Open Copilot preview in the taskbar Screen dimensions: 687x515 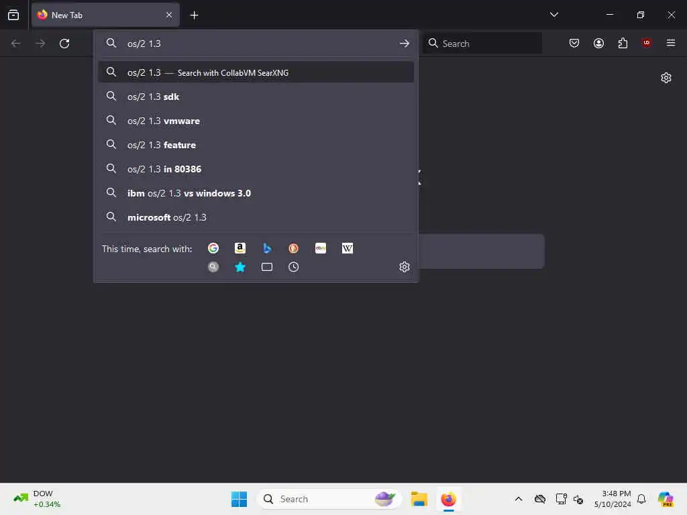click(666, 499)
